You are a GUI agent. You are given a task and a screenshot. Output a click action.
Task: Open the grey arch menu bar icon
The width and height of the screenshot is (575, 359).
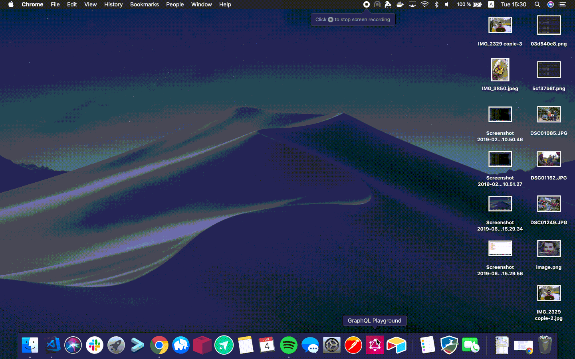377,4
